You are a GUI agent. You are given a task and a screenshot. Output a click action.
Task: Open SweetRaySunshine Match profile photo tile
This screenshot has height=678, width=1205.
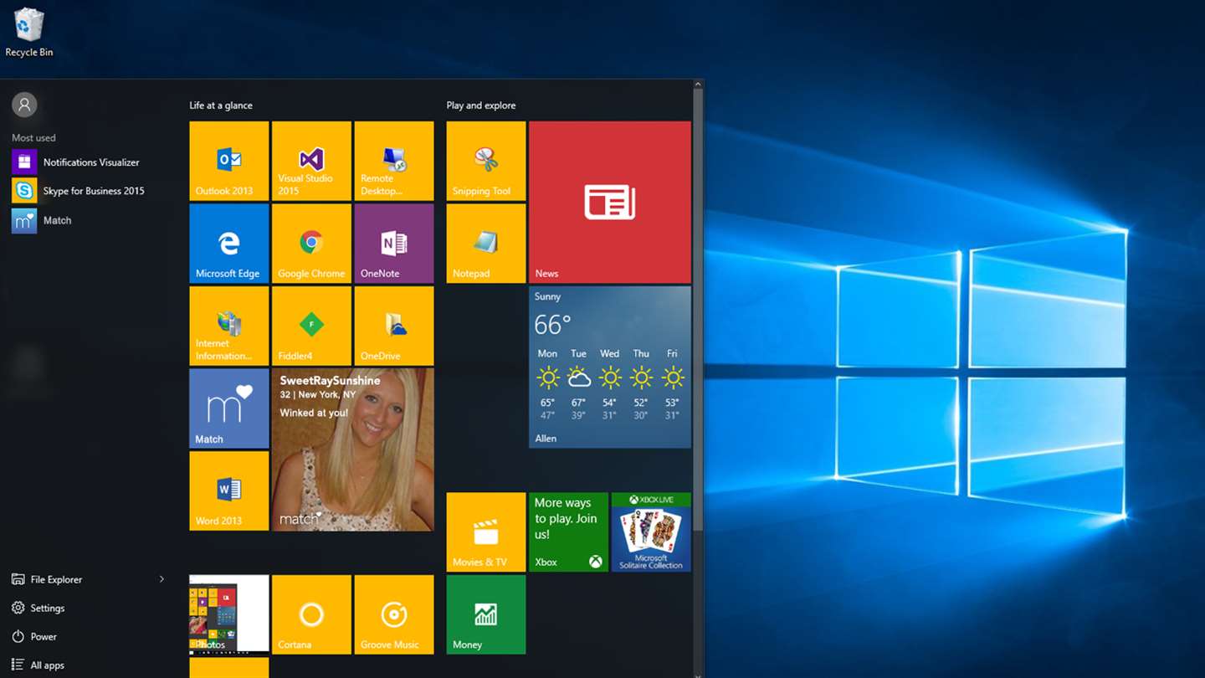(x=352, y=449)
